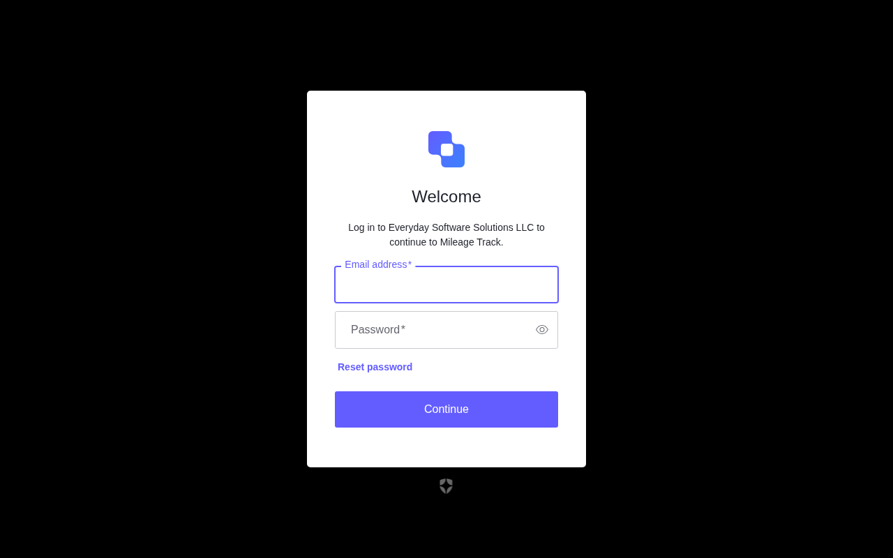Image resolution: width=893 pixels, height=558 pixels.
Task: Click the asterisk after Password label
Action: tap(403, 329)
